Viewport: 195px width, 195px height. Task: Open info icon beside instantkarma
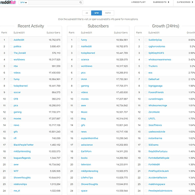pyautogui.click(x=146, y=138)
